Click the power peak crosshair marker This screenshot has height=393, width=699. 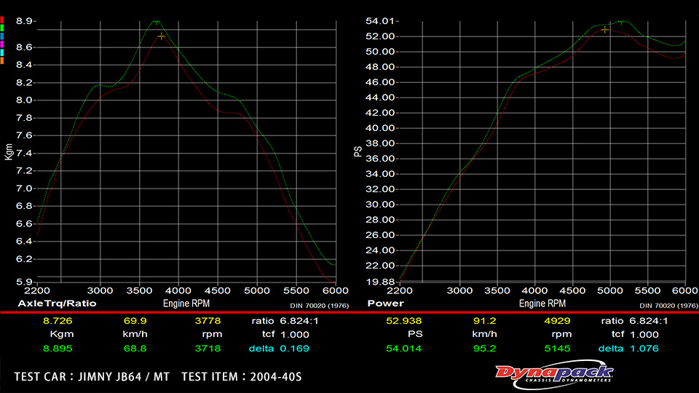pos(605,29)
